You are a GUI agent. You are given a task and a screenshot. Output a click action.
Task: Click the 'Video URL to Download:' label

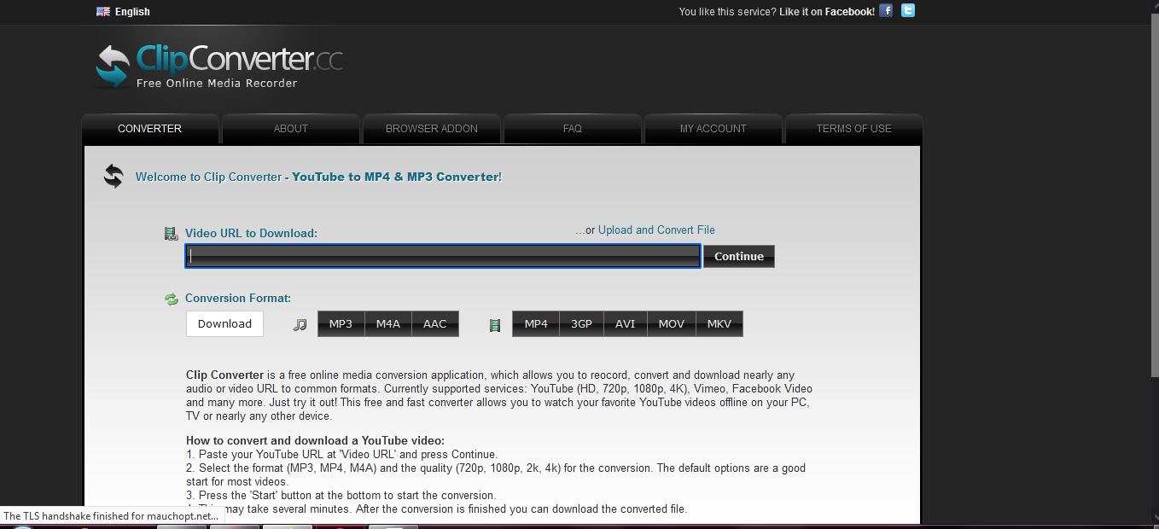pyautogui.click(x=251, y=233)
